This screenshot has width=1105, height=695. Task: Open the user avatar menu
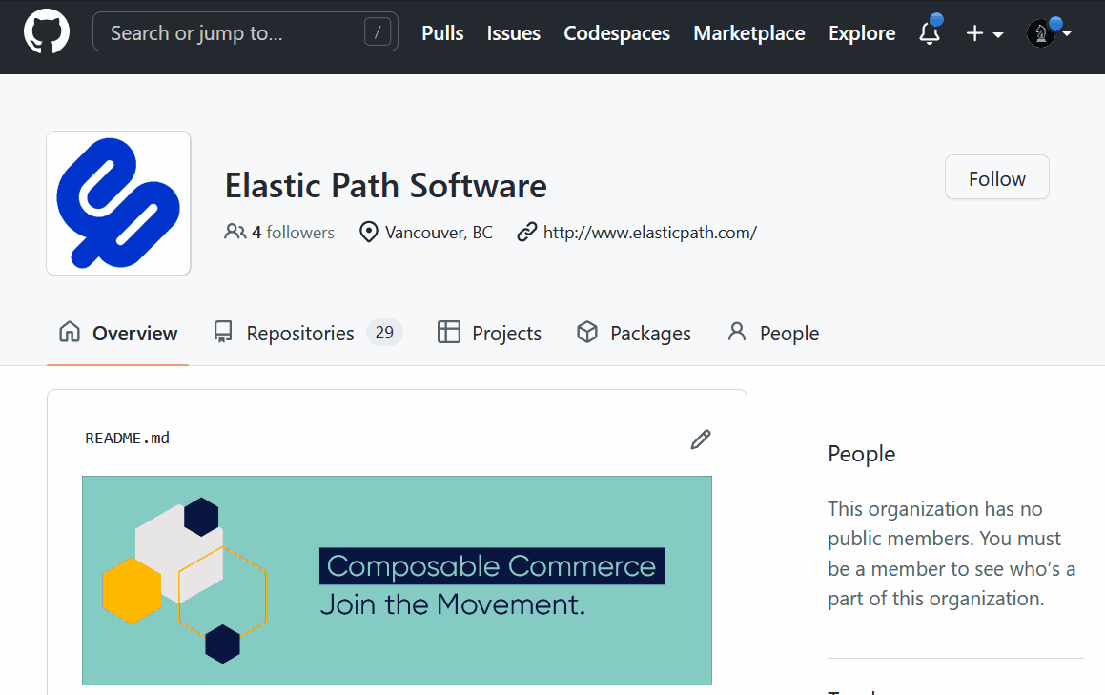(1049, 32)
